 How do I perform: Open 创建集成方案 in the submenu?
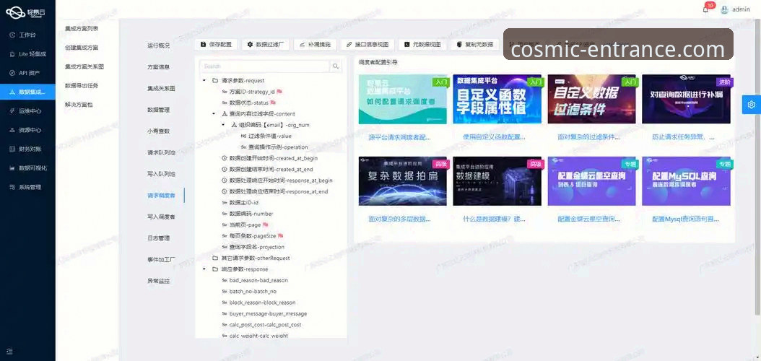tap(82, 47)
